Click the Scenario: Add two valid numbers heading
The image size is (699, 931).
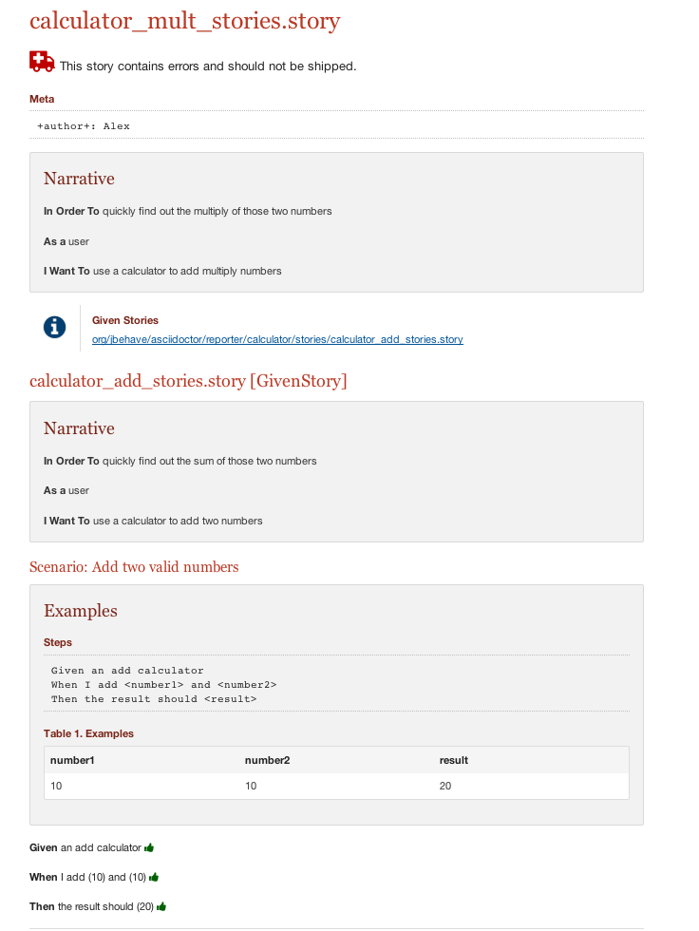[x=134, y=567]
